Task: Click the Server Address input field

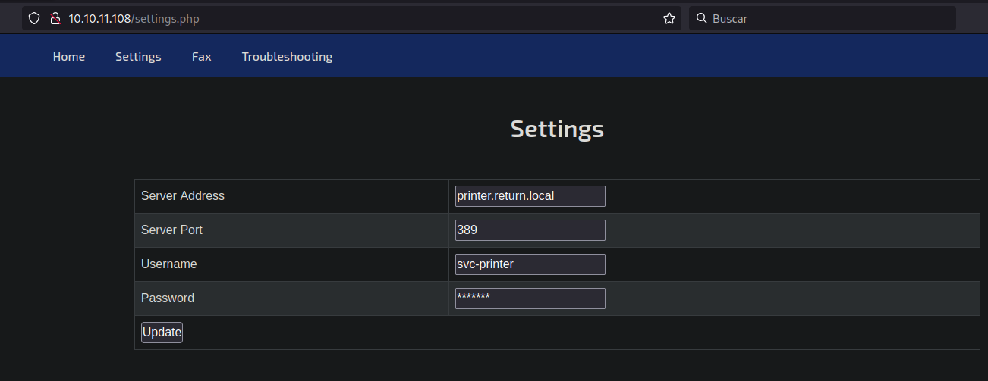Action: (x=530, y=196)
